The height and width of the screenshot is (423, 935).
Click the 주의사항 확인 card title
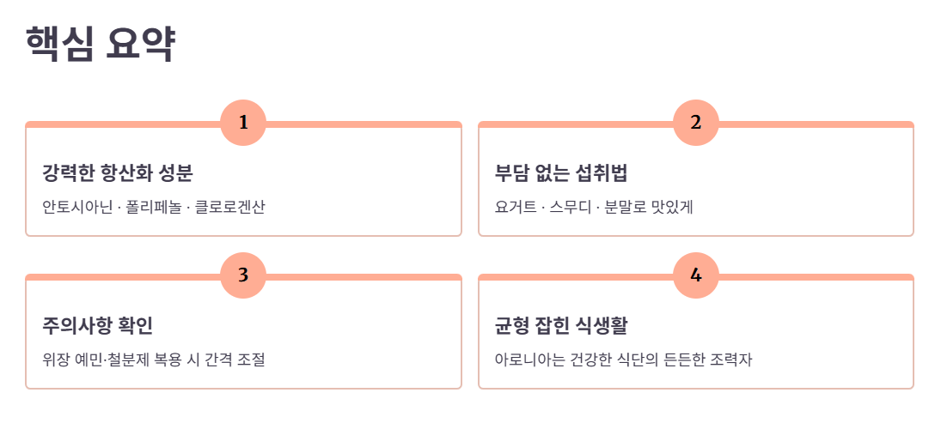pyautogui.click(x=98, y=326)
